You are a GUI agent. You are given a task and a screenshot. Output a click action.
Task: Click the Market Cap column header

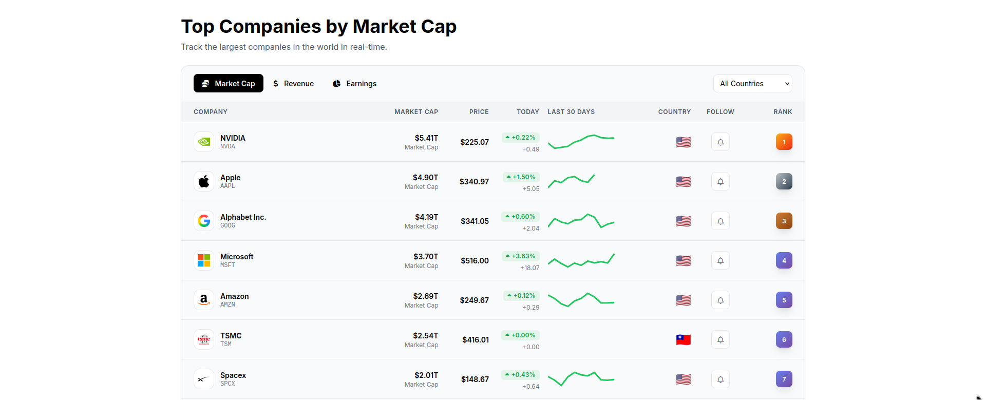point(416,111)
